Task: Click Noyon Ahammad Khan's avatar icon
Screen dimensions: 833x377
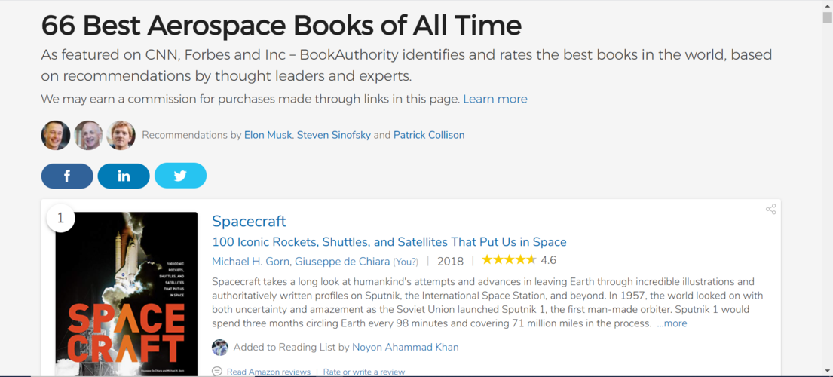Action: 220,348
